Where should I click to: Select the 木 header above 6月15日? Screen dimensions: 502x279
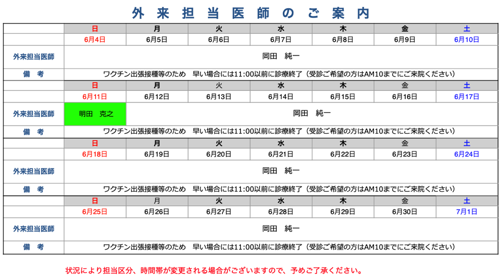(343, 86)
